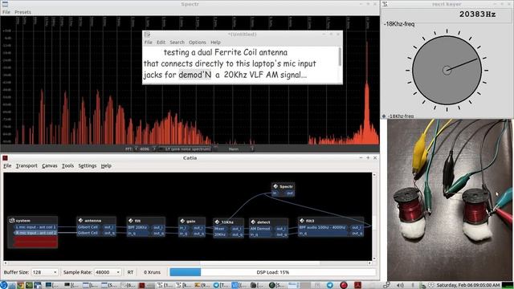Click the FFT size decrease arrow

(x=136, y=149)
